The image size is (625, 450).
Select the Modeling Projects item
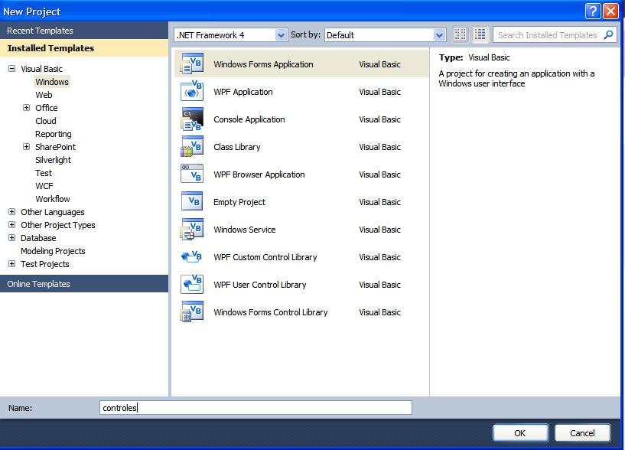[53, 251]
